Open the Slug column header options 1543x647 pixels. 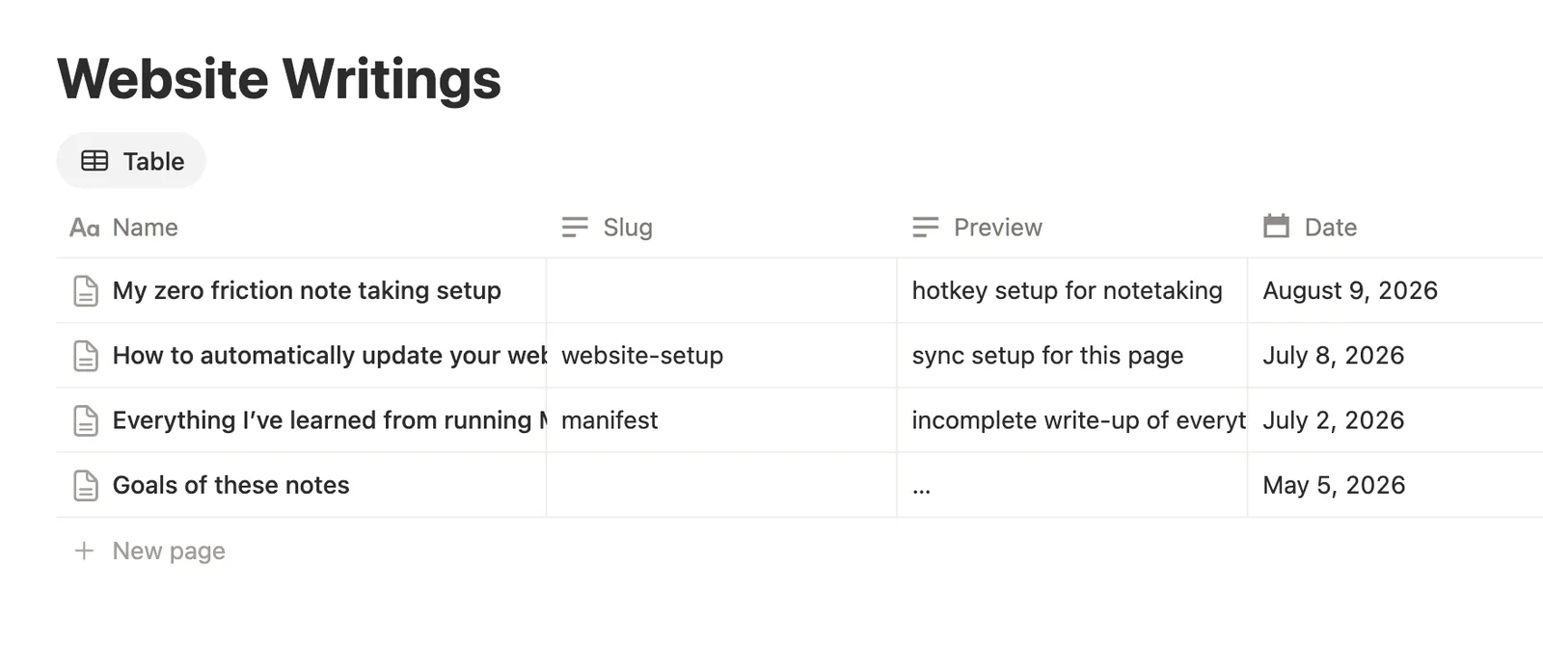(721, 228)
